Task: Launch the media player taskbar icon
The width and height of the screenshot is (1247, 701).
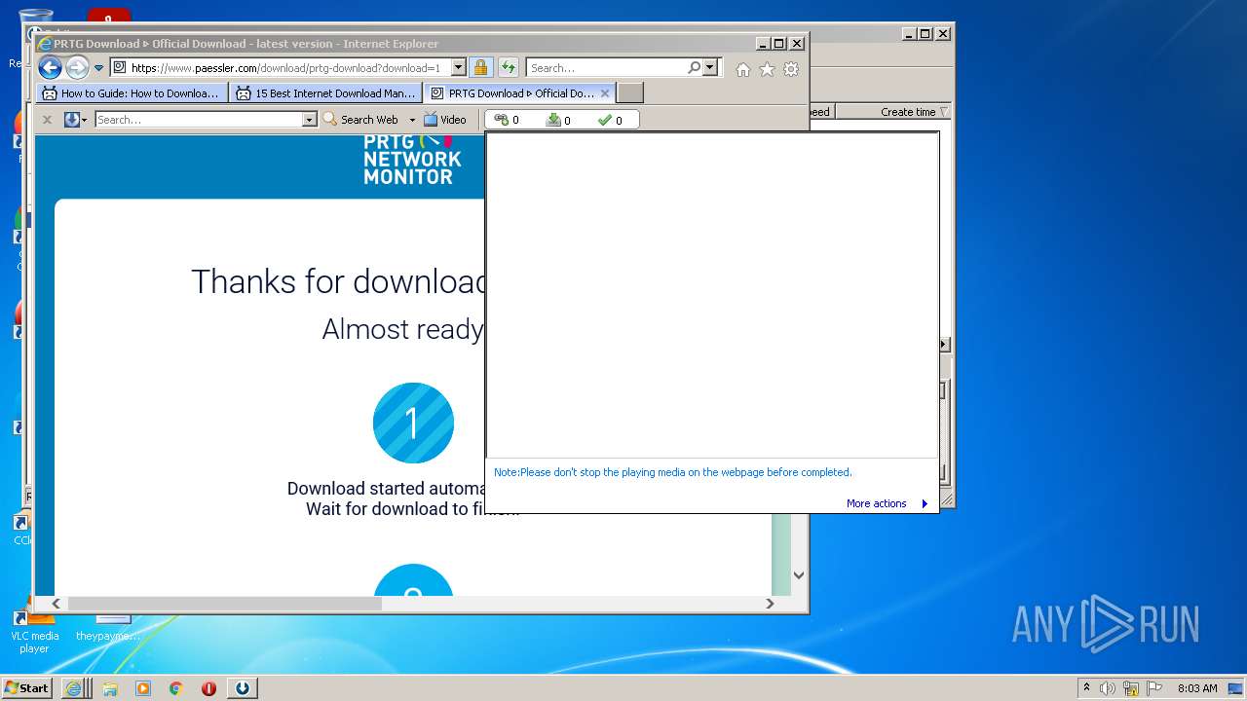Action: pyautogui.click(x=143, y=688)
